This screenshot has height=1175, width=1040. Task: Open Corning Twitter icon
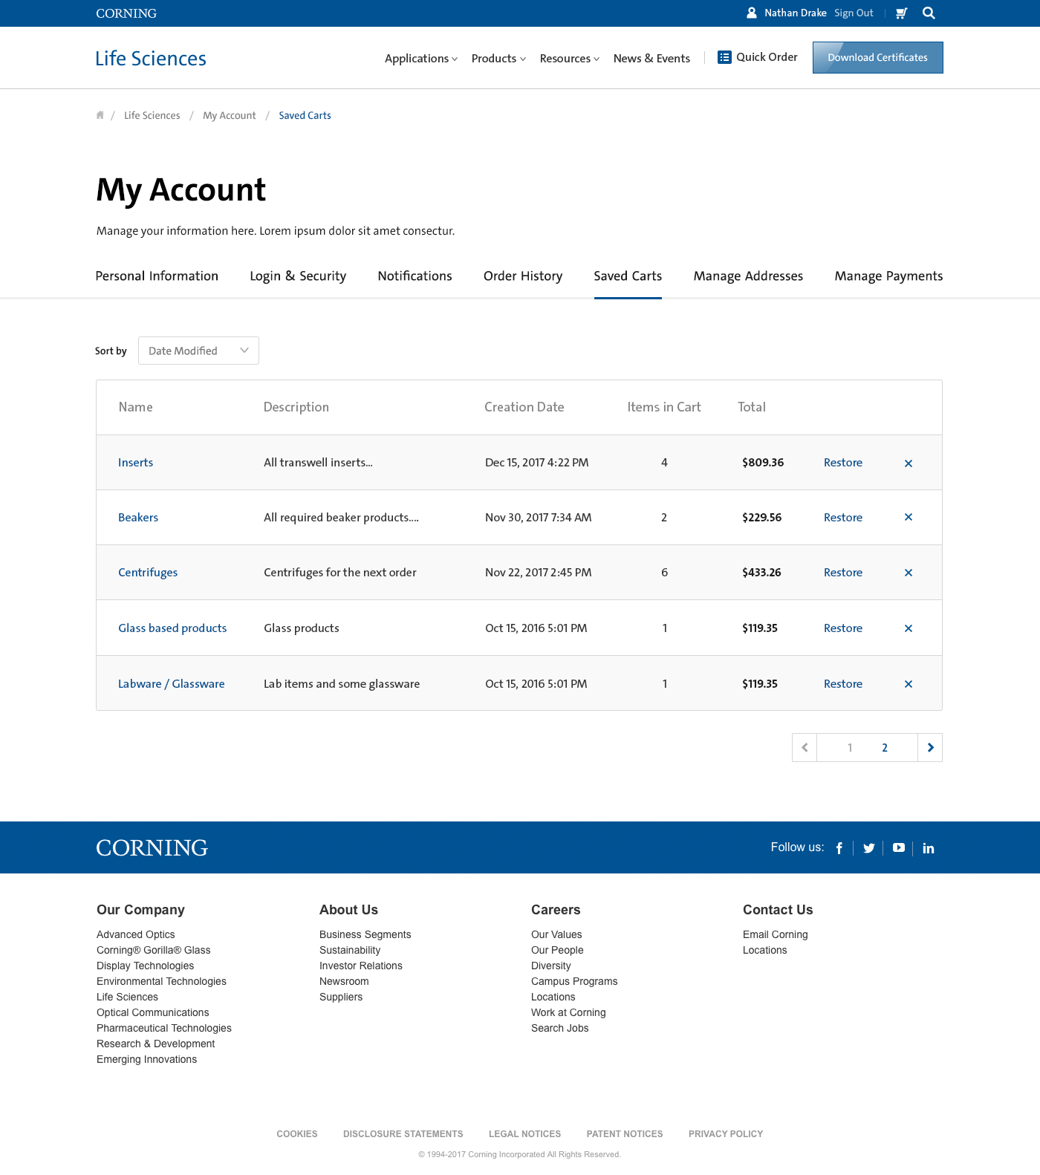(868, 848)
